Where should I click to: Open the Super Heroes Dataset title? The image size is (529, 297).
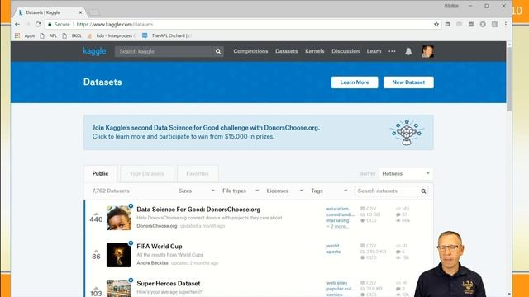click(x=169, y=284)
